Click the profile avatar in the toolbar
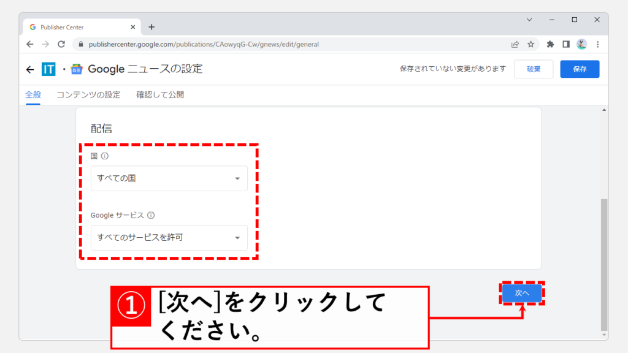The image size is (628, 353). [x=581, y=44]
